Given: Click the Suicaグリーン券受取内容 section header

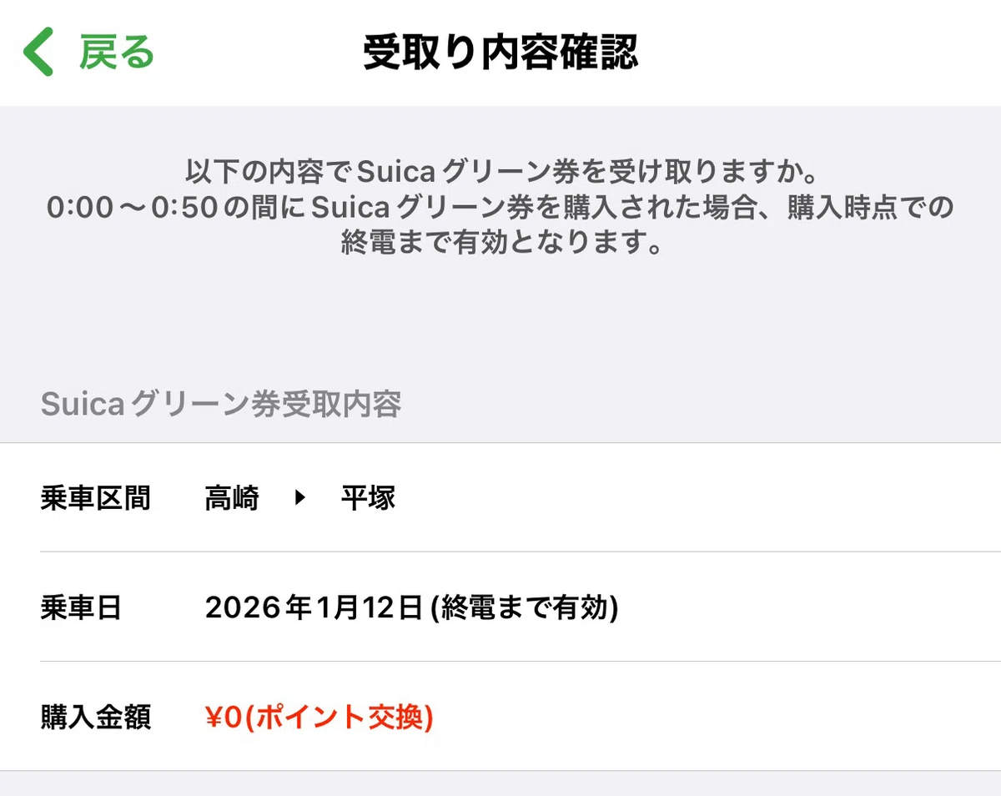Looking at the screenshot, I should 221,405.
